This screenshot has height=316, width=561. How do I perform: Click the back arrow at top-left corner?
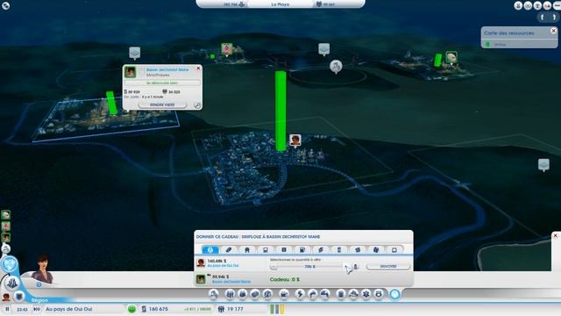point(6,5)
